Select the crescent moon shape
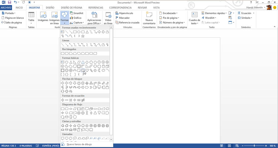 (99, 70)
